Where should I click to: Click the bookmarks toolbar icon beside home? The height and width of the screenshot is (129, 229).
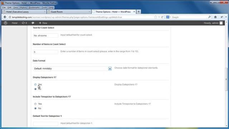pos(222,17)
